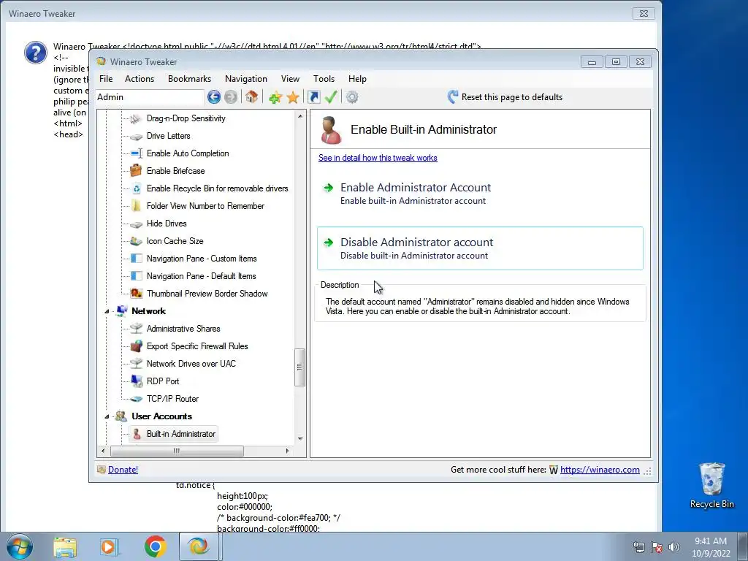Click the Icon Cache Size icon

click(x=136, y=241)
